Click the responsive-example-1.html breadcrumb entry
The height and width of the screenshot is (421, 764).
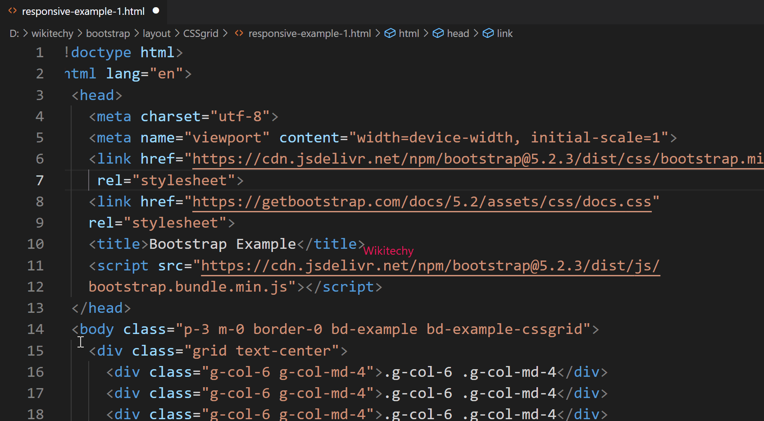click(309, 33)
